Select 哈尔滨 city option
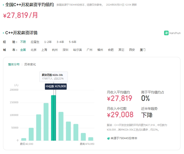 click(77, 50)
